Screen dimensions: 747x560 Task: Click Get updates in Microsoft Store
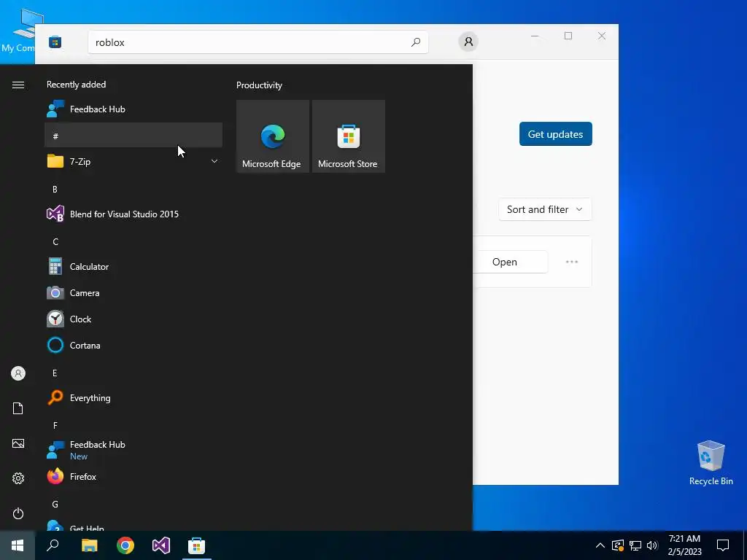click(x=555, y=134)
